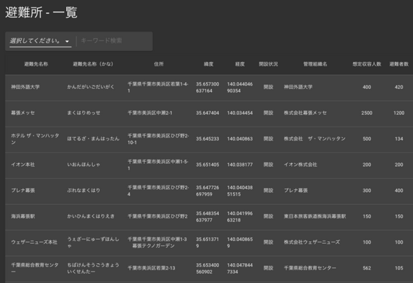
Task: Click the 住所 column header
Action: (158, 64)
